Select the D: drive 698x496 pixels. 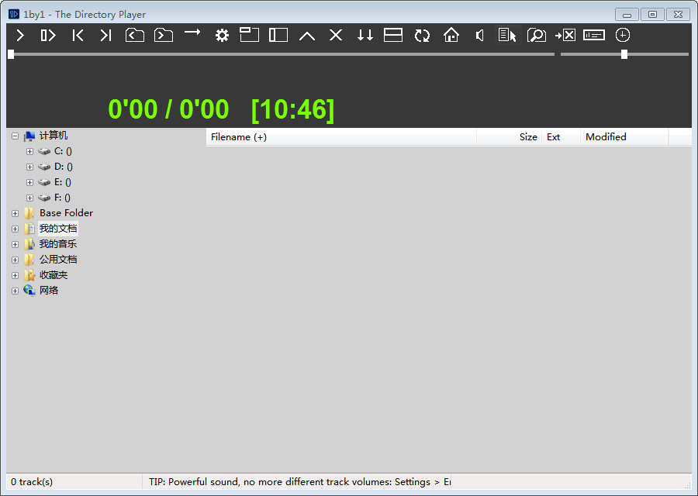pyautogui.click(x=64, y=167)
